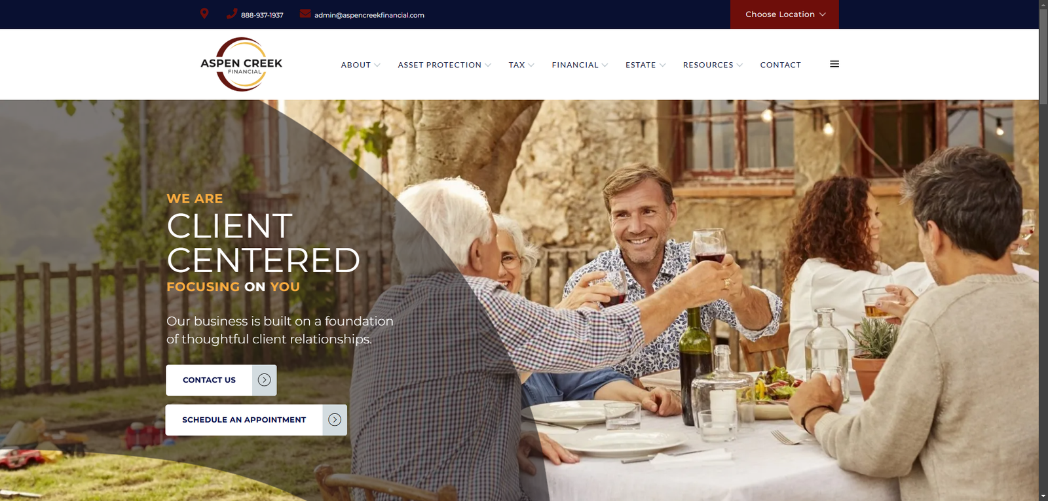1048x501 pixels.
Task: Expand the Resources menu
Action: pos(713,65)
